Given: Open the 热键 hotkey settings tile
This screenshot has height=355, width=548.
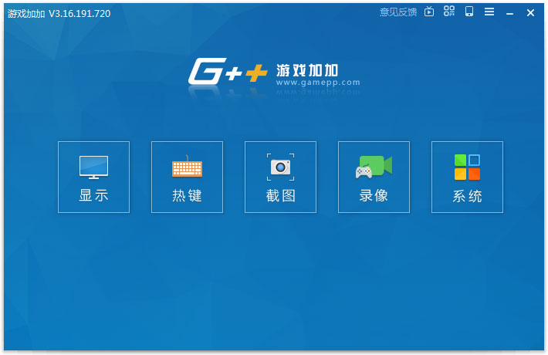Looking at the screenshot, I should [x=187, y=177].
